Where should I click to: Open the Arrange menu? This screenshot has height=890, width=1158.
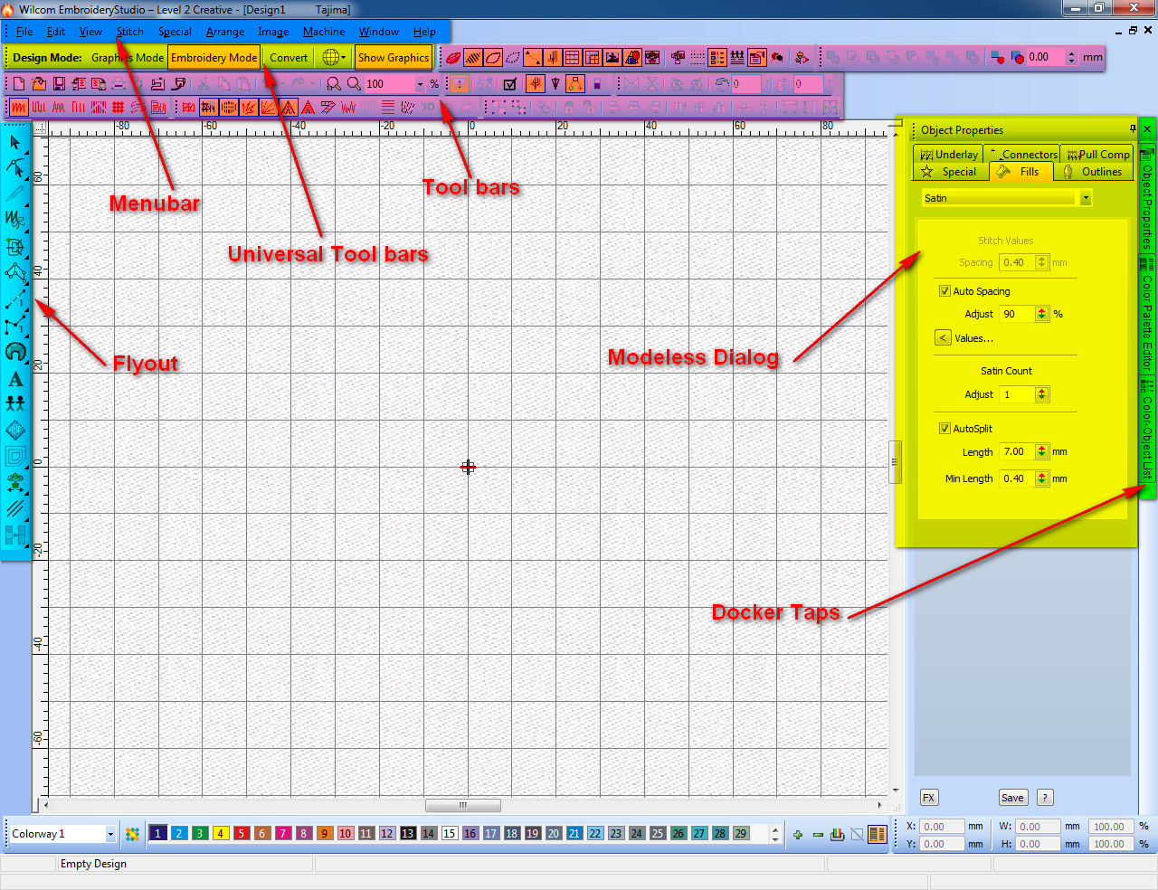[225, 32]
